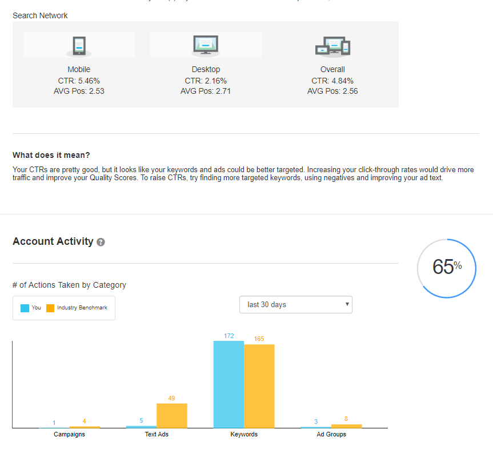Screen dimensions: 493x457
Task: Open the last 30 days dropdown
Action: tap(295, 305)
